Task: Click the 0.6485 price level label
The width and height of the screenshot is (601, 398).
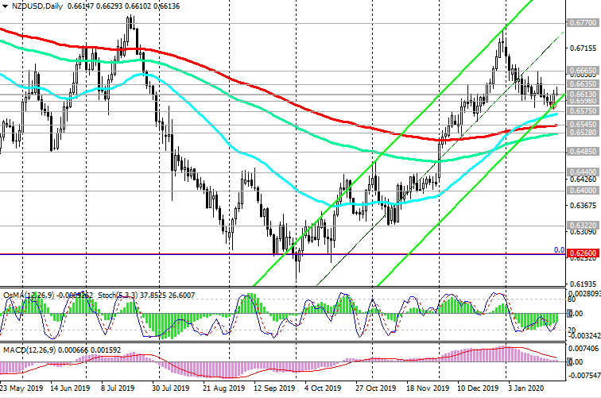Action: (584, 151)
